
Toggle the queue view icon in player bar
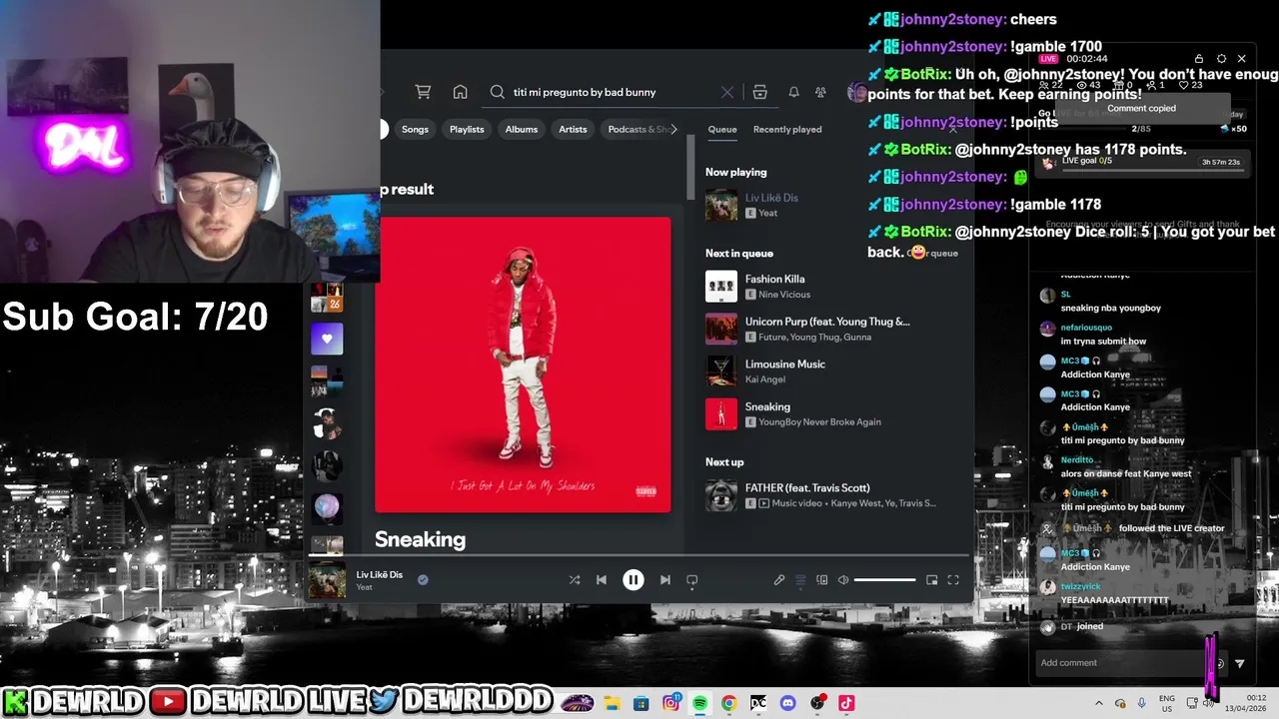coord(800,580)
